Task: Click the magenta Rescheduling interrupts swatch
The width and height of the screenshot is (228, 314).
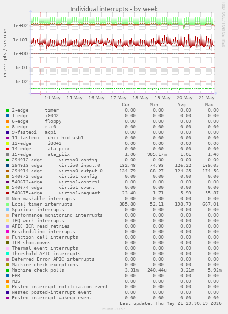Action: (x=8, y=232)
